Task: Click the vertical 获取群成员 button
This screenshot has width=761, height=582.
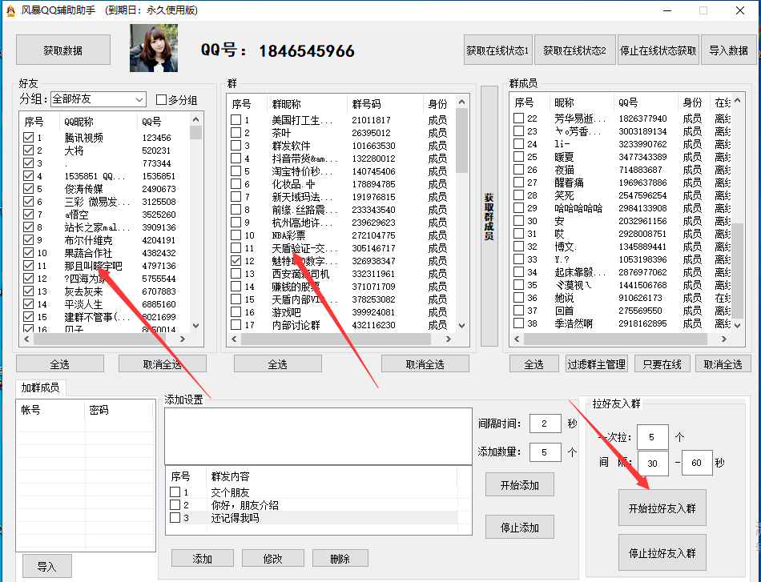Action: [x=489, y=216]
